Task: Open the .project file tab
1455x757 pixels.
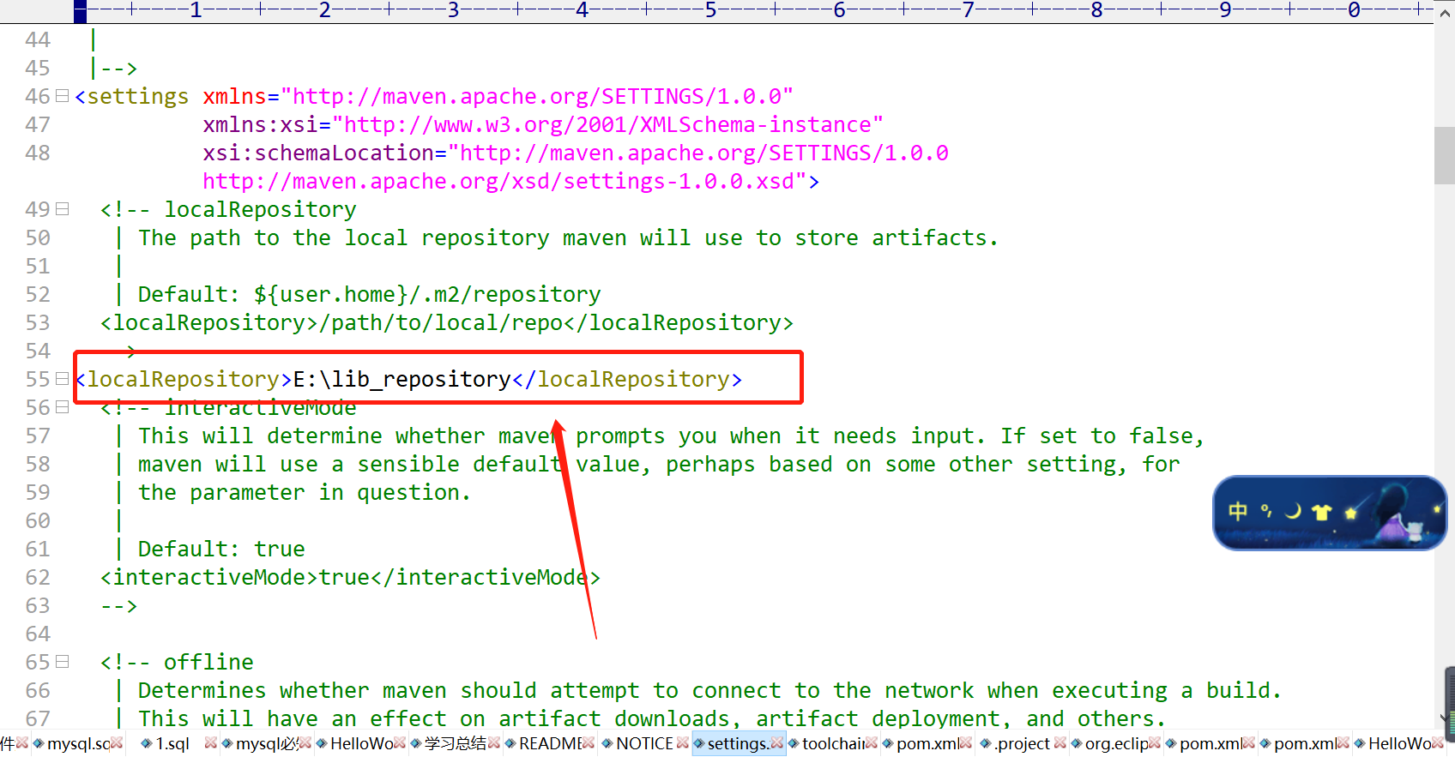Action: pos(1023,743)
